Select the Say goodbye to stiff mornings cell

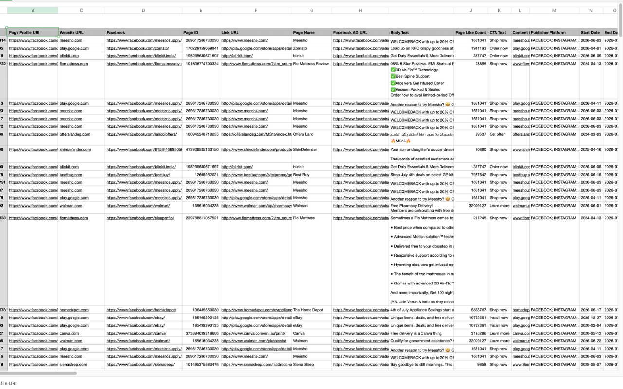click(x=421, y=364)
